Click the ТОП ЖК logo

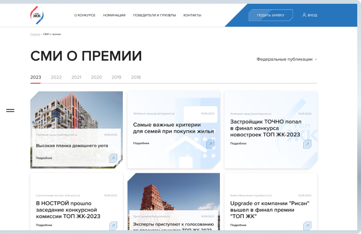(x=37, y=15)
